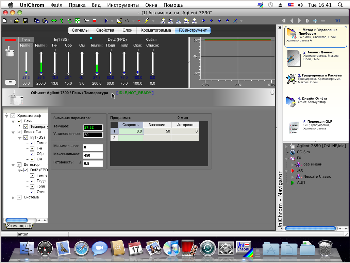
Task: Click the ruler and pencil icon
Action: click(x=119, y=21)
